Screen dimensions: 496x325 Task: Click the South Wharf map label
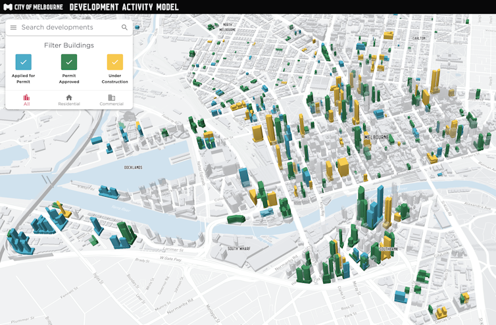[240, 249]
